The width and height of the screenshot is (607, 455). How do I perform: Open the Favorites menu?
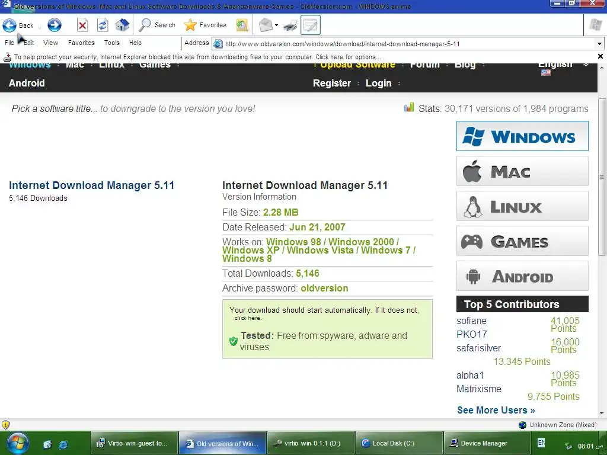click(81, 43)
